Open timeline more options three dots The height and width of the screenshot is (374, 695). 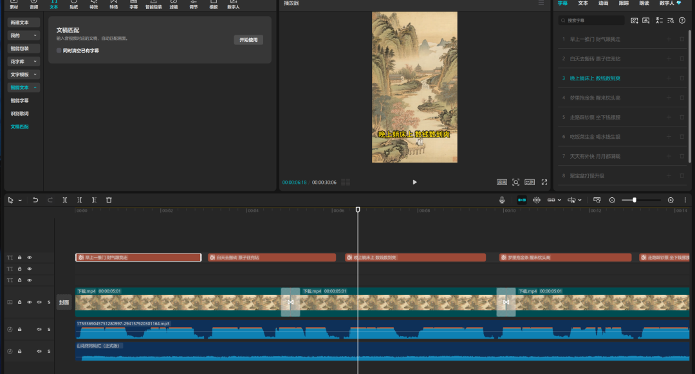(685, 200)
